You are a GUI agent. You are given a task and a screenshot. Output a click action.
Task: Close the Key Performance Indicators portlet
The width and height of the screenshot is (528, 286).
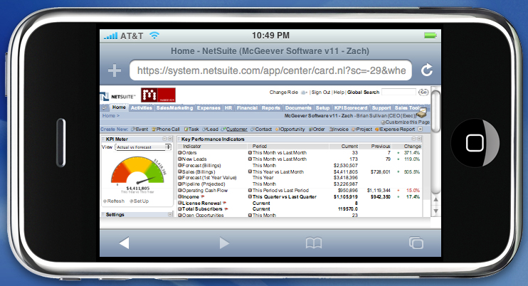point(419,139)
